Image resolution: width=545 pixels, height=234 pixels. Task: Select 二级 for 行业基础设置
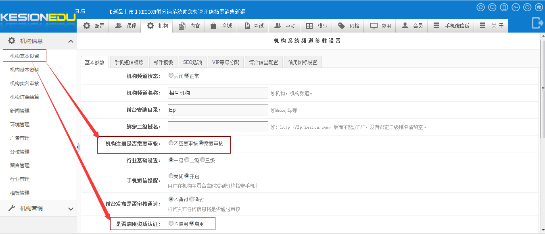[x=187, y=160]
